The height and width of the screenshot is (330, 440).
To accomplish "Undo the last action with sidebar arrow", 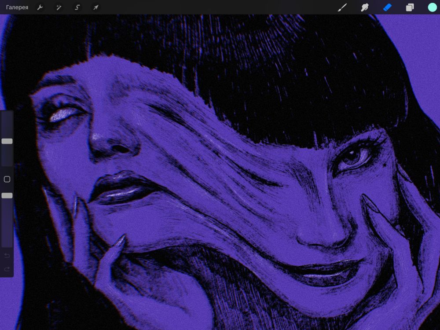I will point(7,255).
